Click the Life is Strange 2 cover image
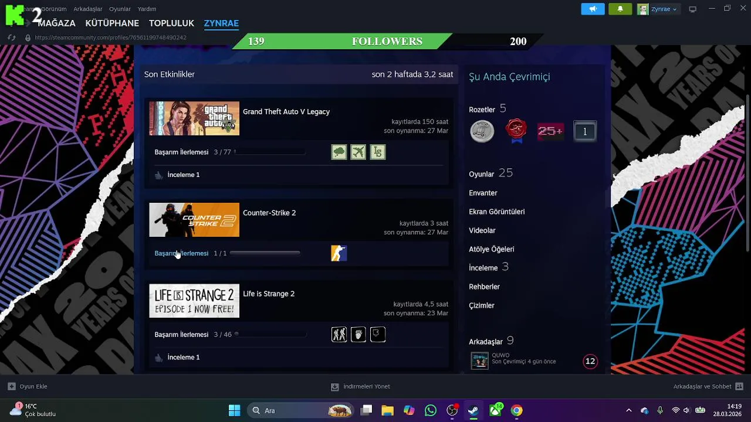This screenshot has width=751, height=422. pyautogui.click(x=194, y=301)
